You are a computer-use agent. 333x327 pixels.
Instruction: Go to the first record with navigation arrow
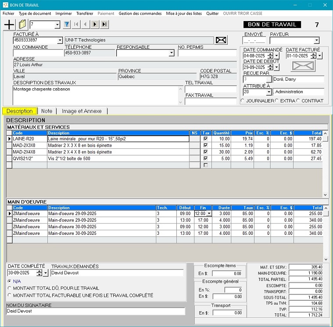point(76,25)
